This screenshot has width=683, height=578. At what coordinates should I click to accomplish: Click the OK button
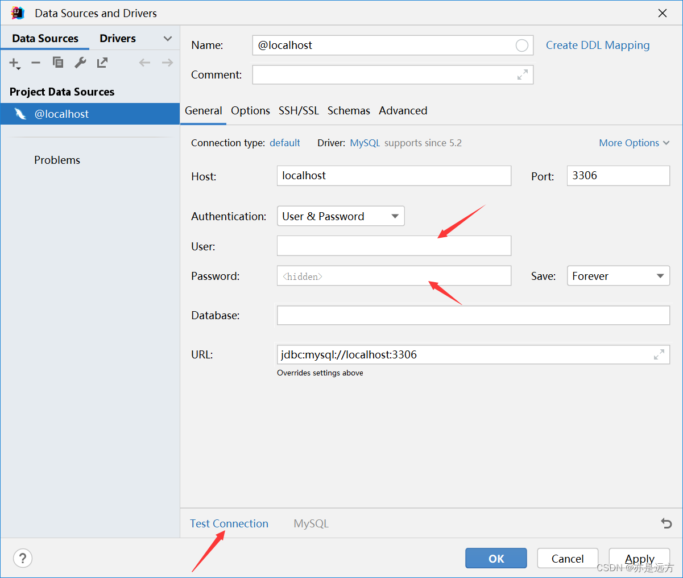coord(496,558)
